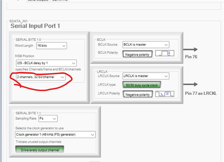This screenshot has height=162, width=224.
Task: Click the LRCLK L/R polarity waveform icon
Action: coord(165,94)
